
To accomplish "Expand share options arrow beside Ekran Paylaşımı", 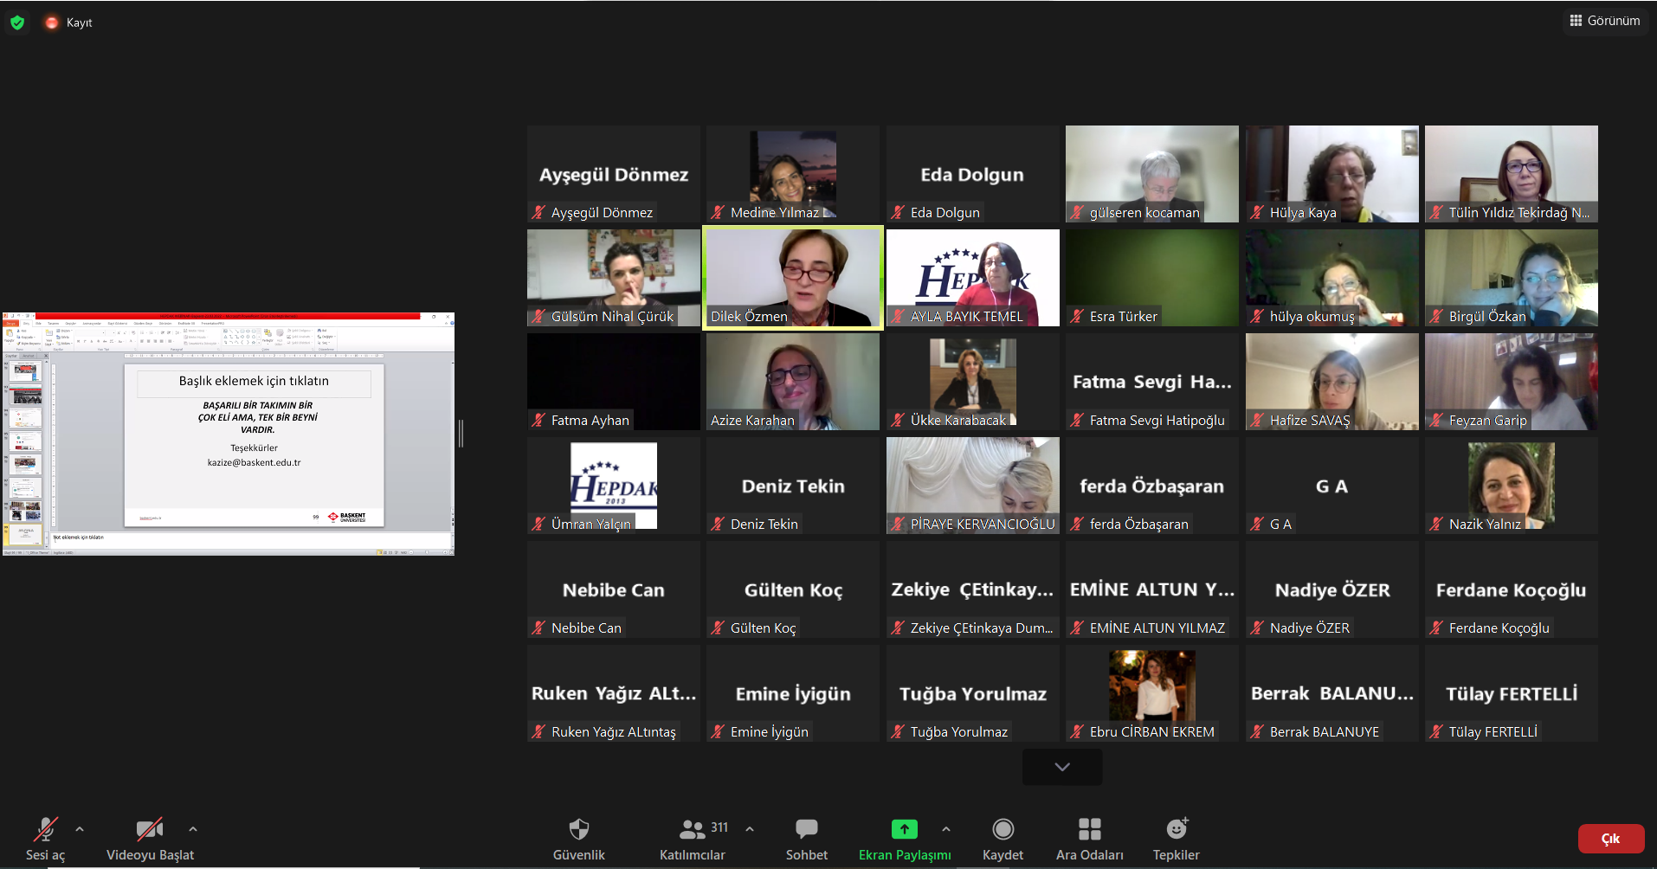I will 946,829.
